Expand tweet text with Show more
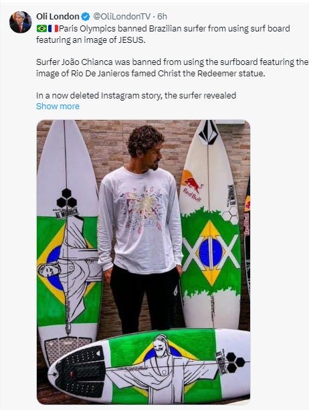 (58, 106)
